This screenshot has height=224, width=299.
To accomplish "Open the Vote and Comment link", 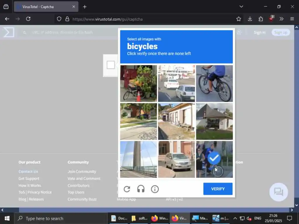I will [x=84, y=178].
